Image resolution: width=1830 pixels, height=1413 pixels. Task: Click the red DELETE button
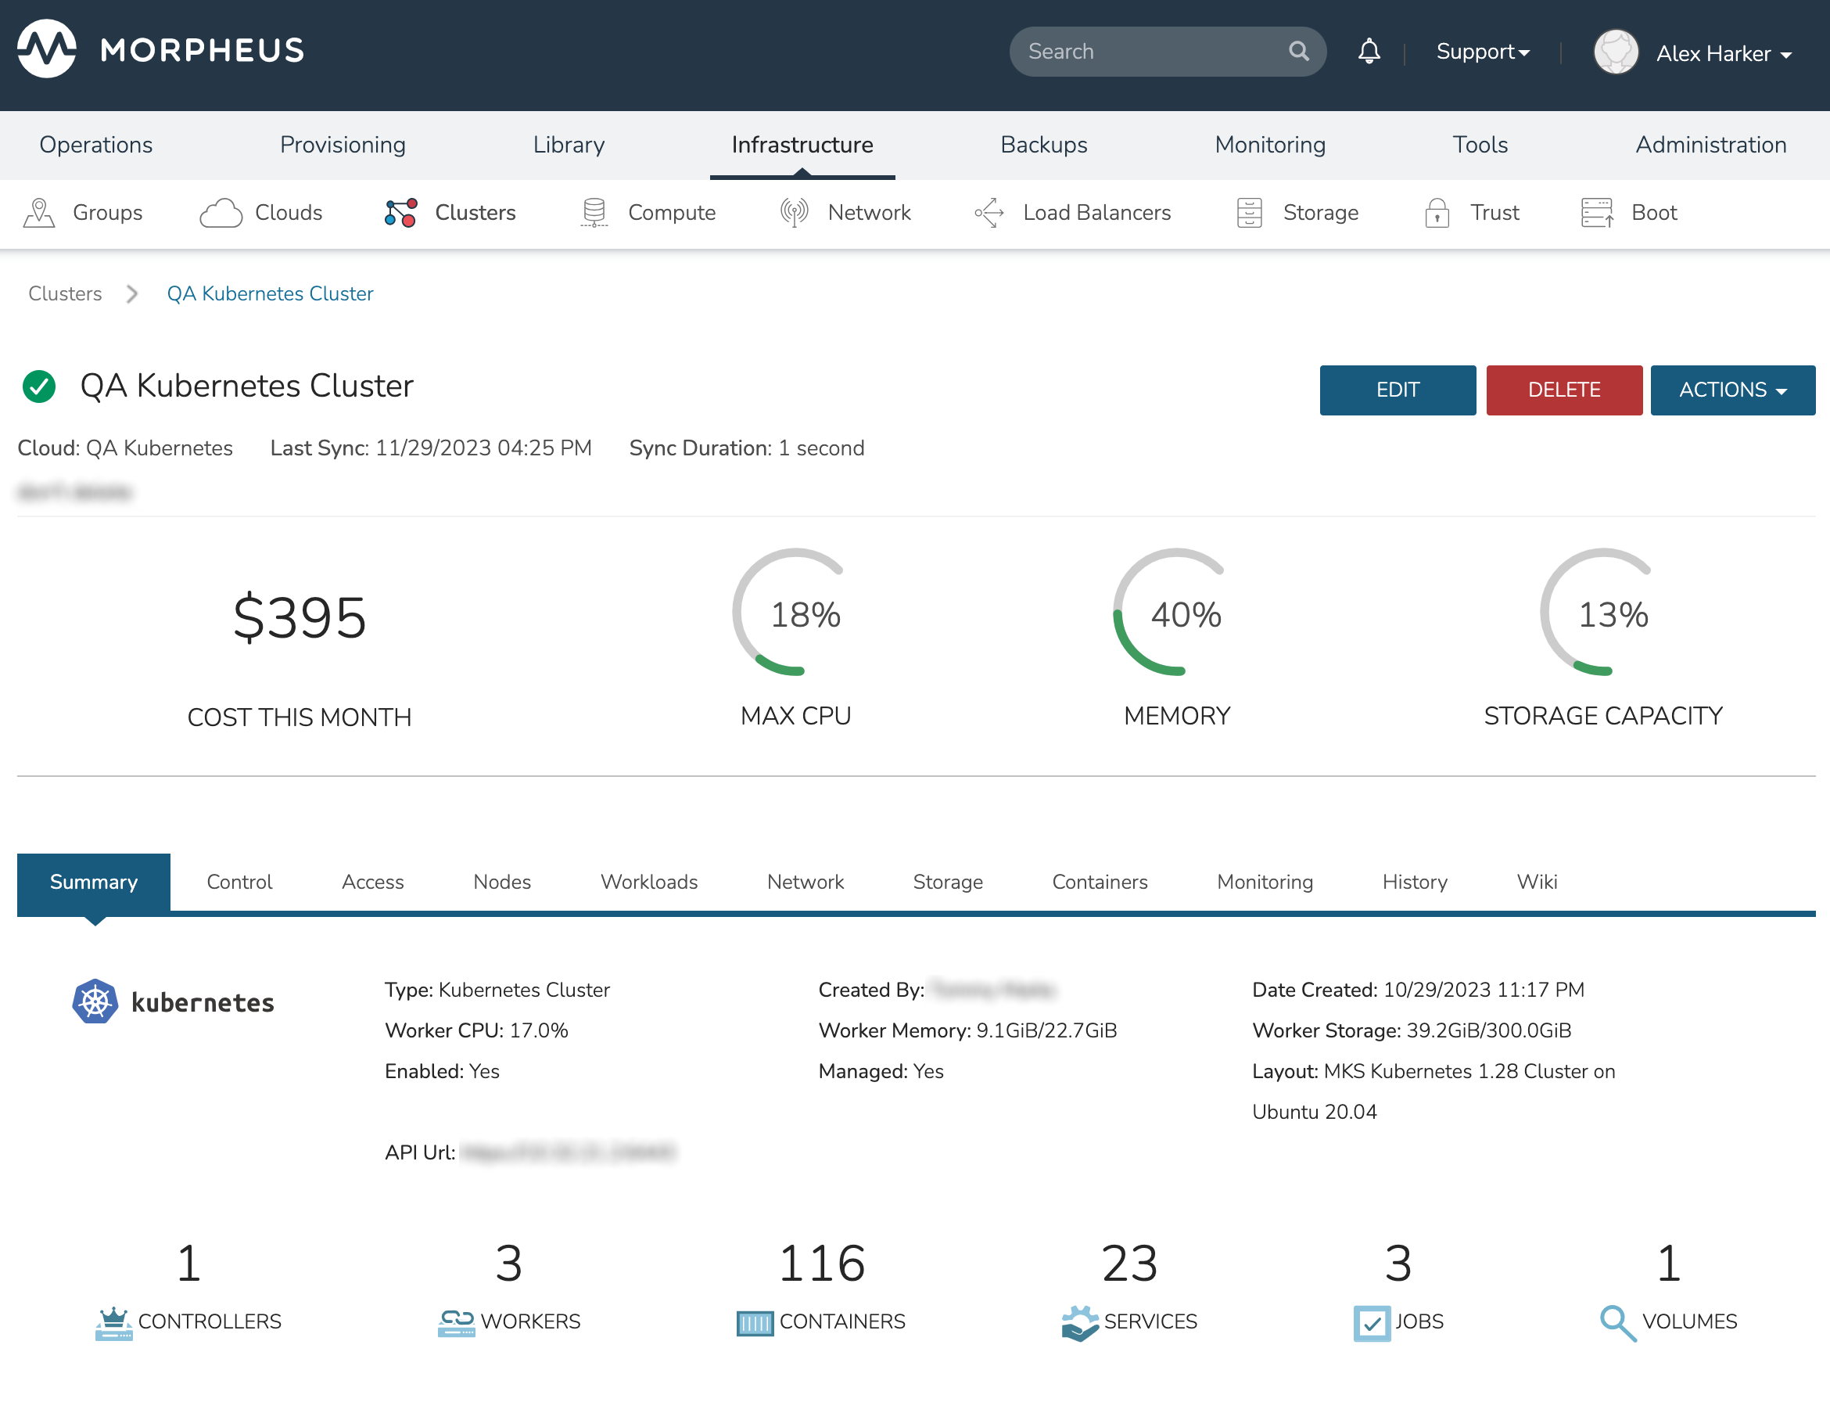tap(1563, 390)
